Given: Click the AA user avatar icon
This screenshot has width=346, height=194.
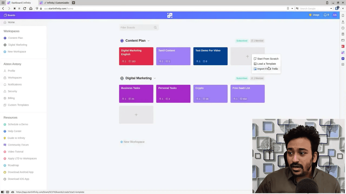Looking at the screenshot, I should coord(335,15).
